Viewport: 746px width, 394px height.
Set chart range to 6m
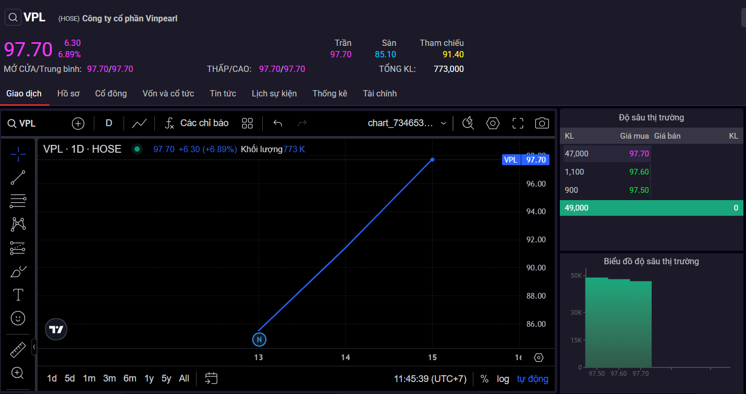[130, 379]
